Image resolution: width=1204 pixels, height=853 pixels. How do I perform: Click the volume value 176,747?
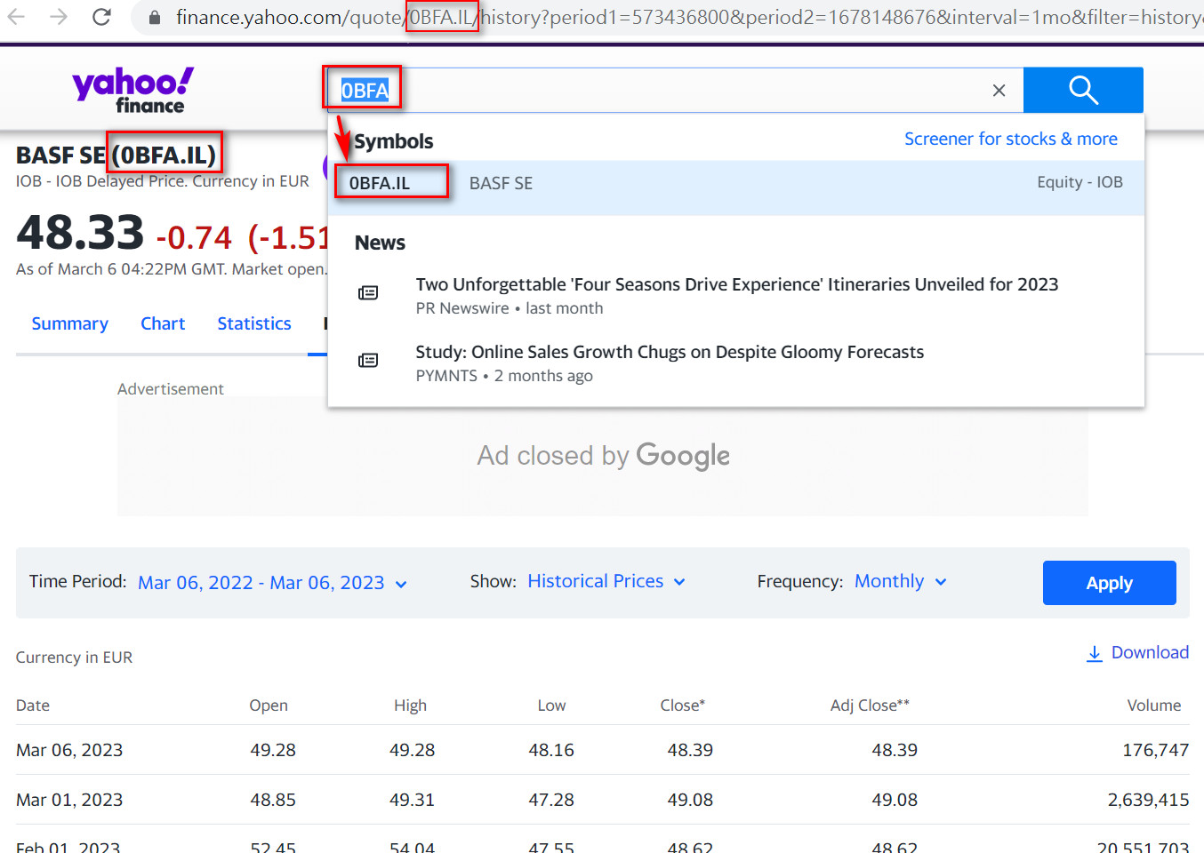click(x=1156, y=750)
